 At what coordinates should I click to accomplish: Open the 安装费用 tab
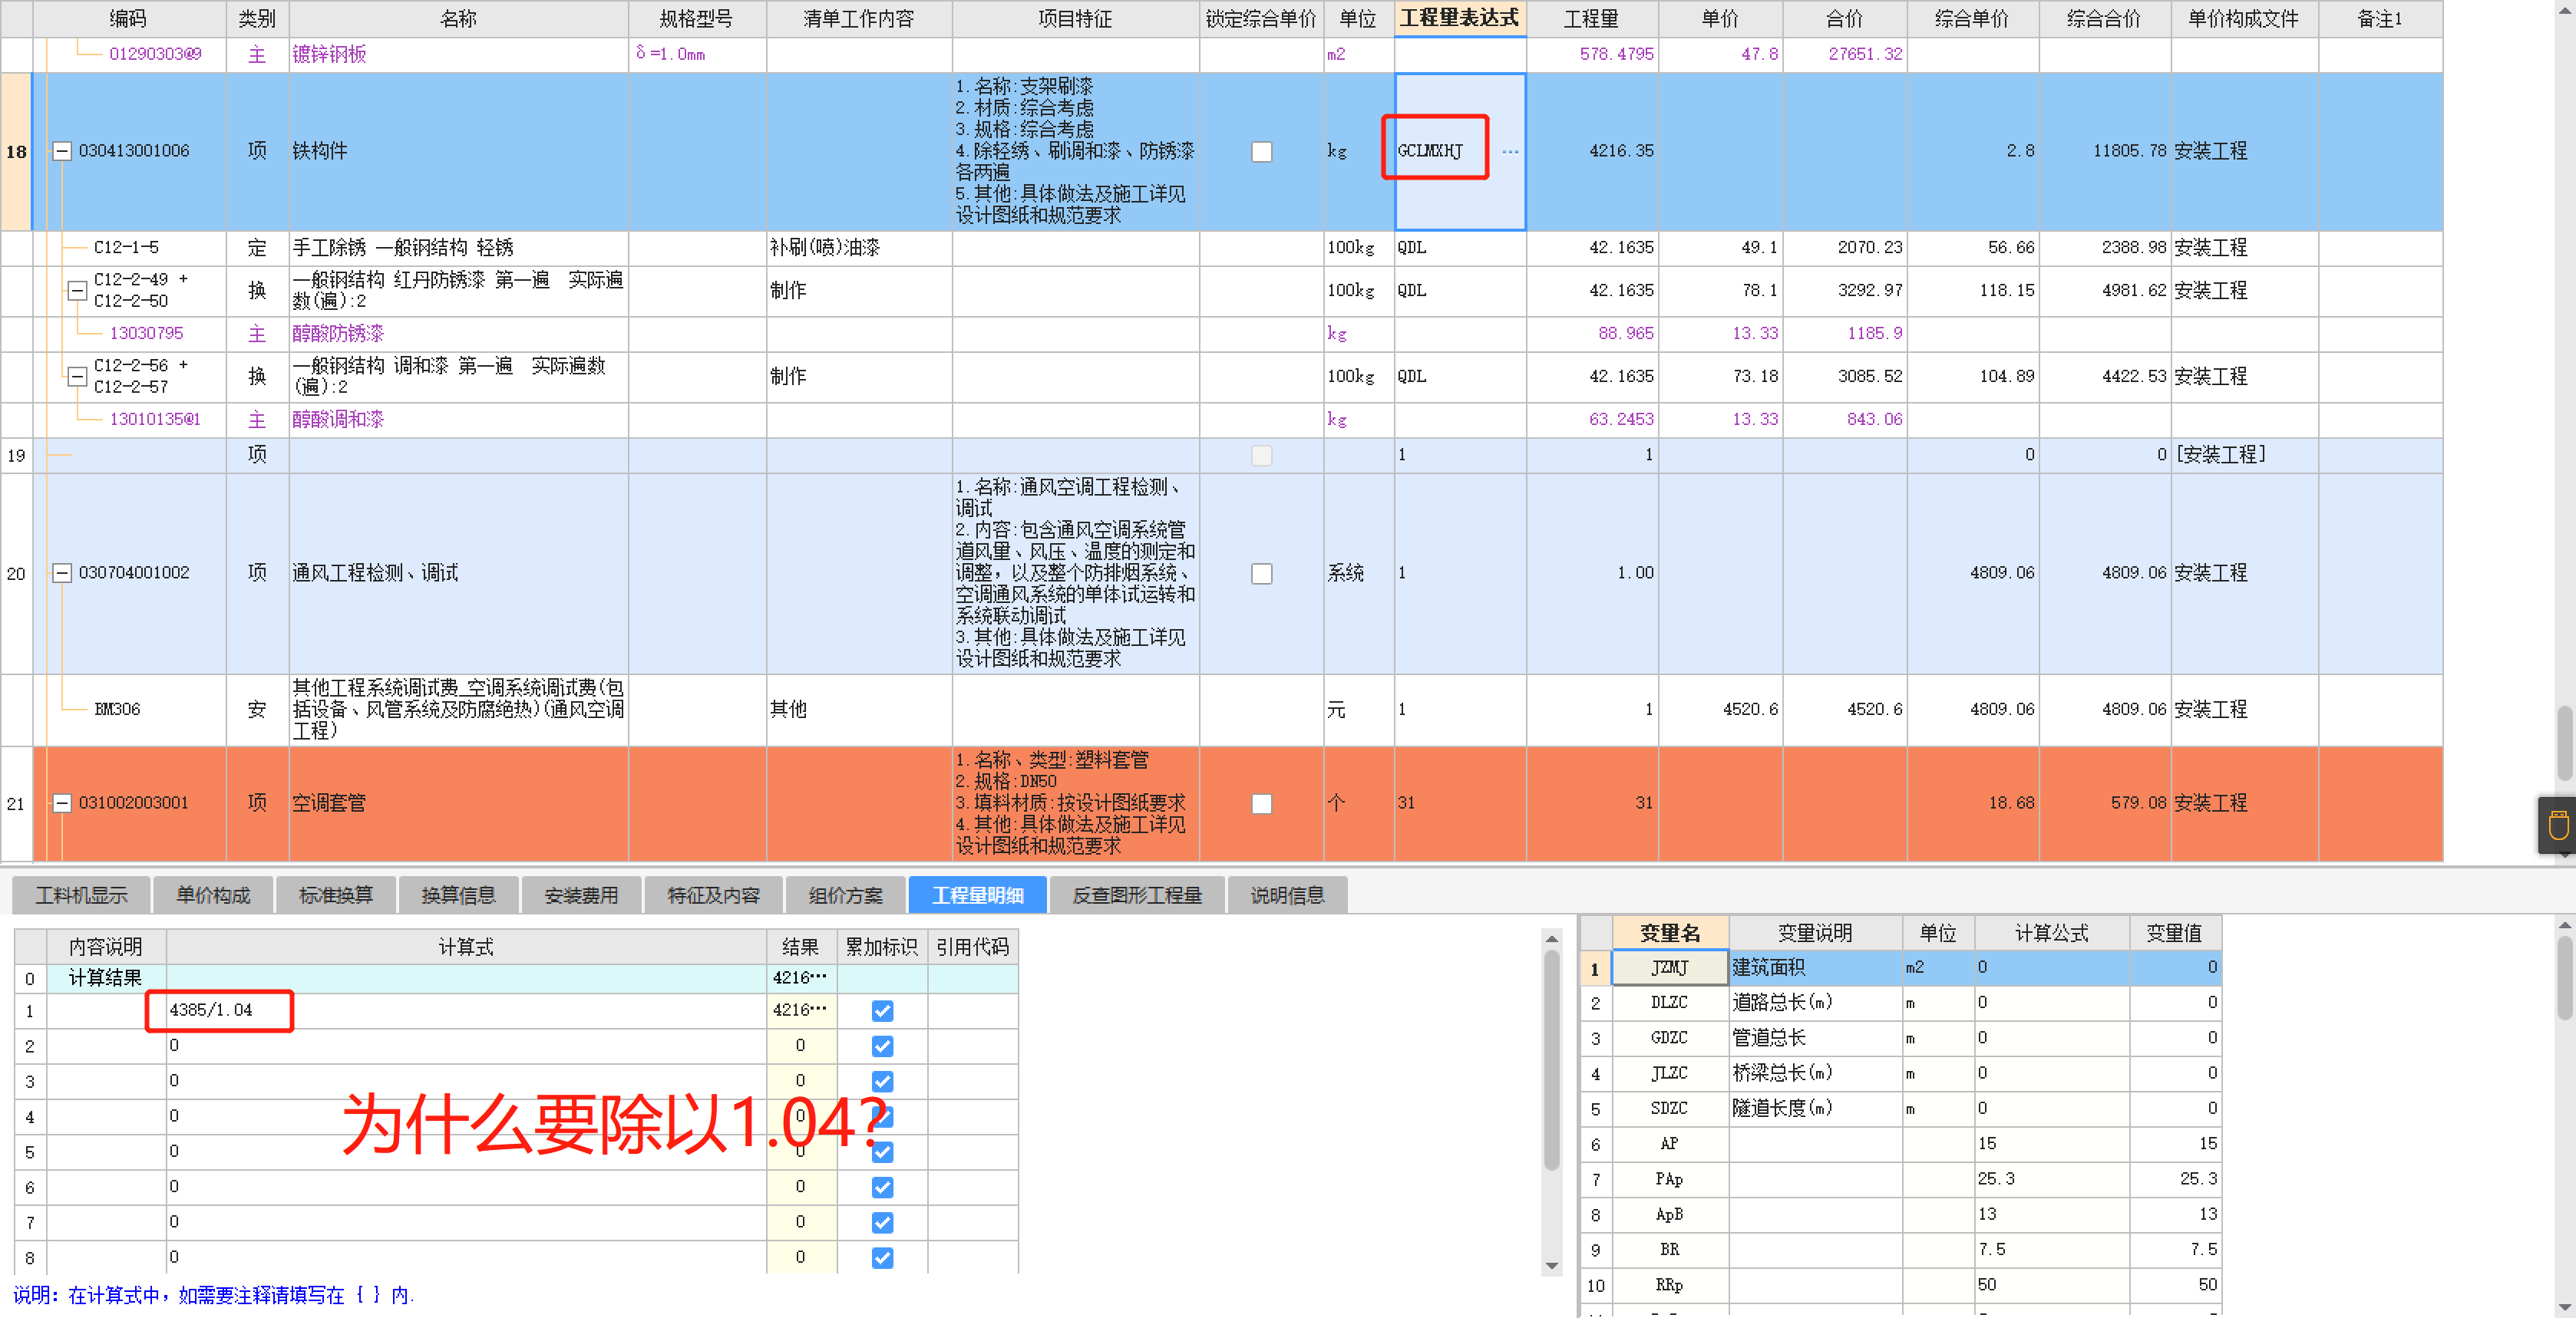(x=581, y=895)
